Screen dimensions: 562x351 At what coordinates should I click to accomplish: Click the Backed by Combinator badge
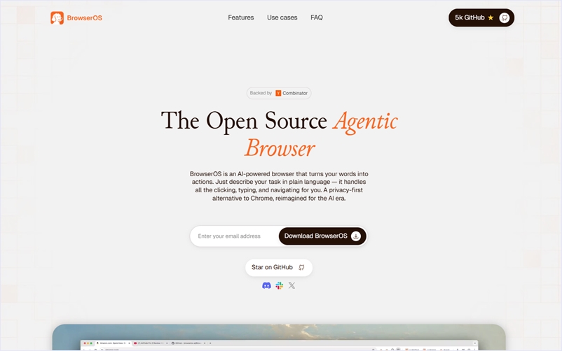(x=278, y=93)
